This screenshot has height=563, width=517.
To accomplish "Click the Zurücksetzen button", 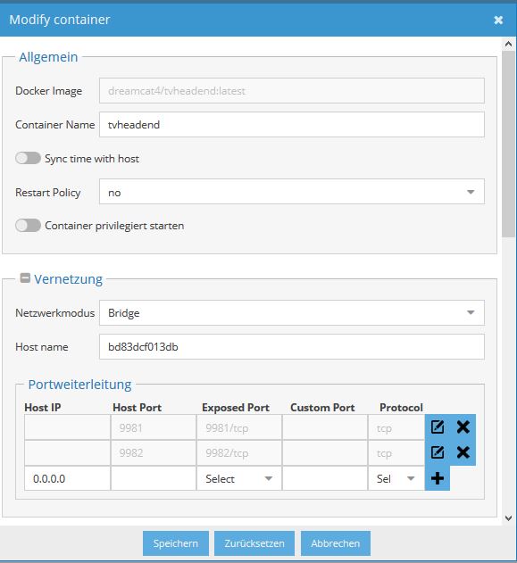I will (254, 543).
